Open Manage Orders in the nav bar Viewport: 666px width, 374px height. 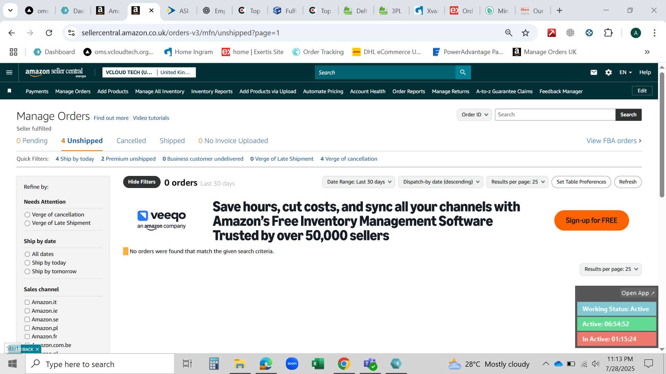73,91
